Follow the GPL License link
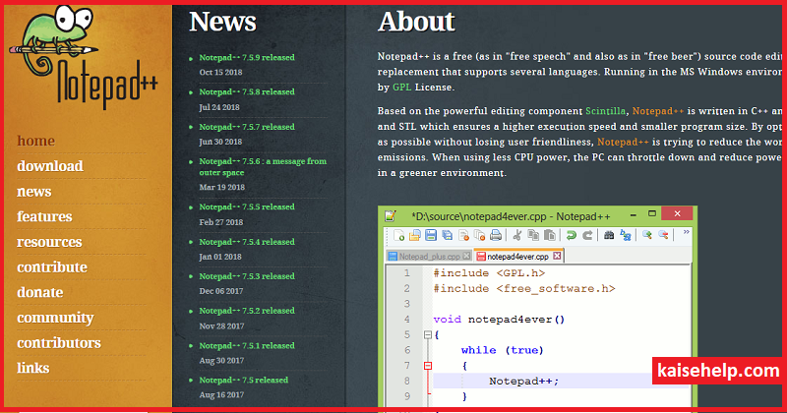This screenshot has height=413, width=787. (x=401, y=88)
